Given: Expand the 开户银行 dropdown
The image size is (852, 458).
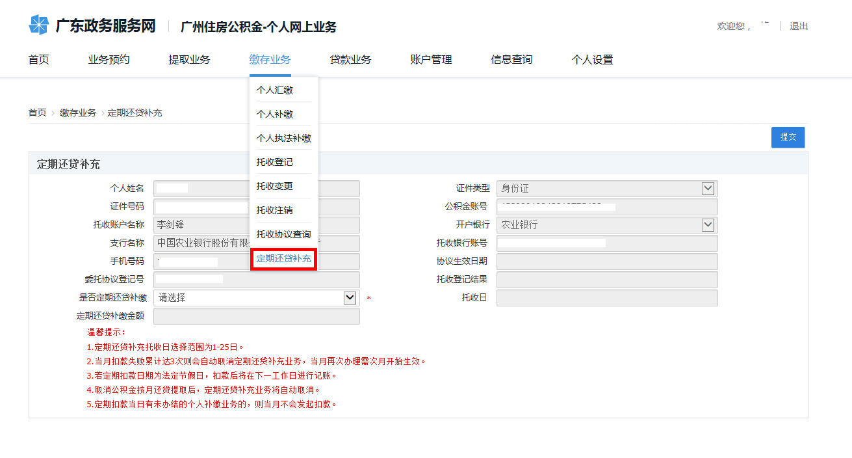Looking at the screenshot, I should (708, 225).
